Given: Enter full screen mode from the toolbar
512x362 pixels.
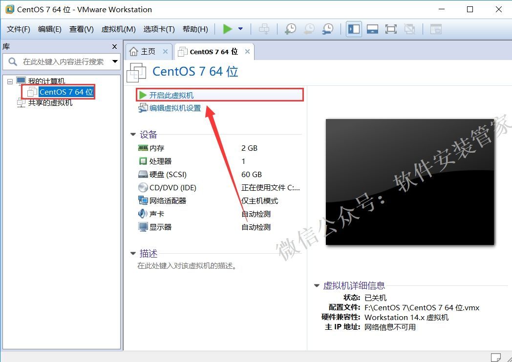Looking at the screenshot, I should (x=391, y=29).
